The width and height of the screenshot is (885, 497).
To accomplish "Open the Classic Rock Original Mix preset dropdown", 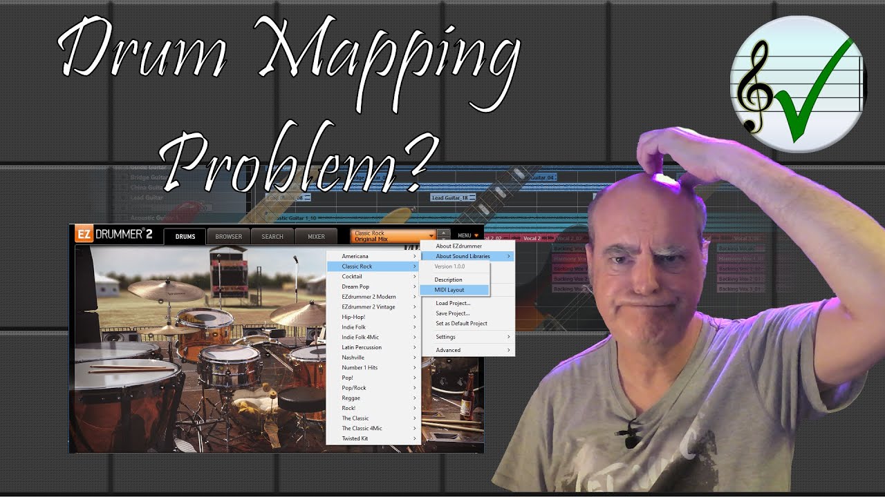I will point(393,236).
